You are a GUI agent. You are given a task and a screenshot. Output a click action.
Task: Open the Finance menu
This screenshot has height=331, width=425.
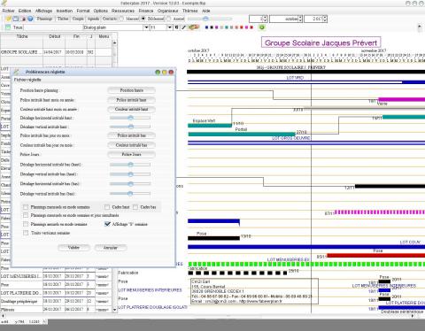click(x=146, y=11)
